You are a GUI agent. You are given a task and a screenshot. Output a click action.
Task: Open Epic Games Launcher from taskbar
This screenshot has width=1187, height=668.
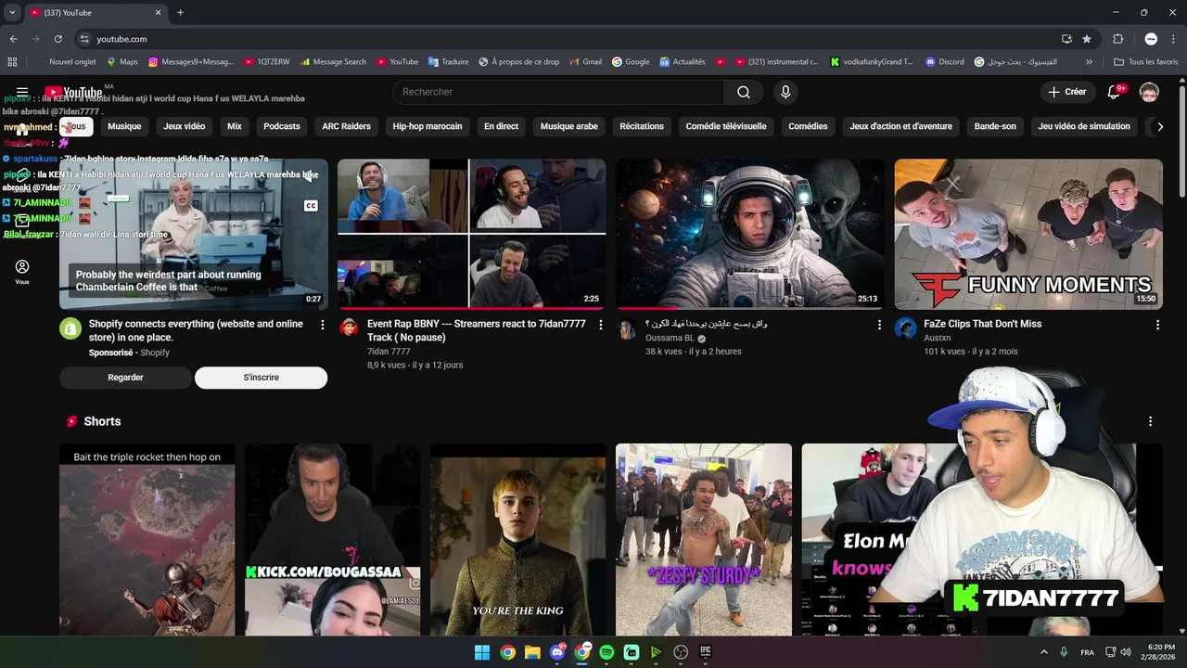[706, 652]
